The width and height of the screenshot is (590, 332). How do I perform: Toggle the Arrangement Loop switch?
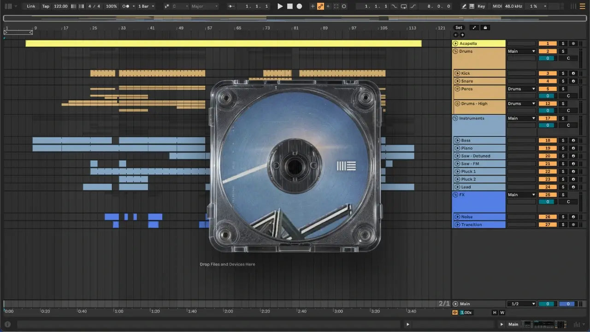click(x=404, y=6)
